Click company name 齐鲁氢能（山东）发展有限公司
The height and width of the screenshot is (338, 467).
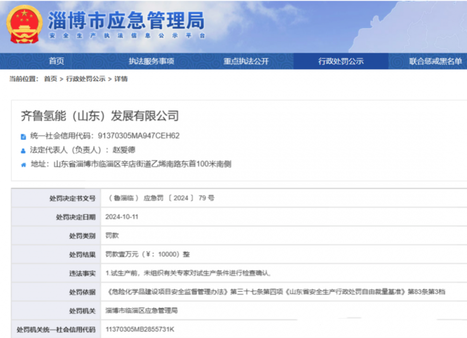tap(100, 116)
